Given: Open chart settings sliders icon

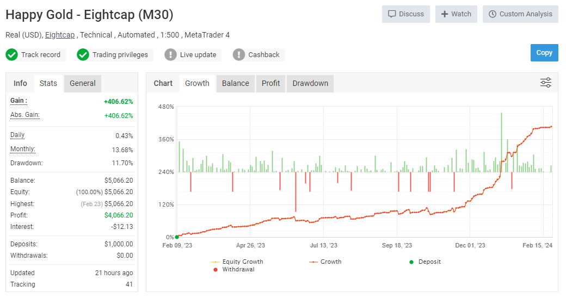Looking at the screenshot, I should (545, 83).
